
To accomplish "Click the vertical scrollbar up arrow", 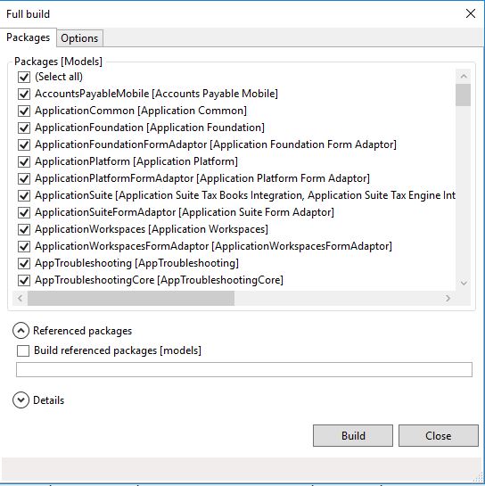I will click(464, 77).
